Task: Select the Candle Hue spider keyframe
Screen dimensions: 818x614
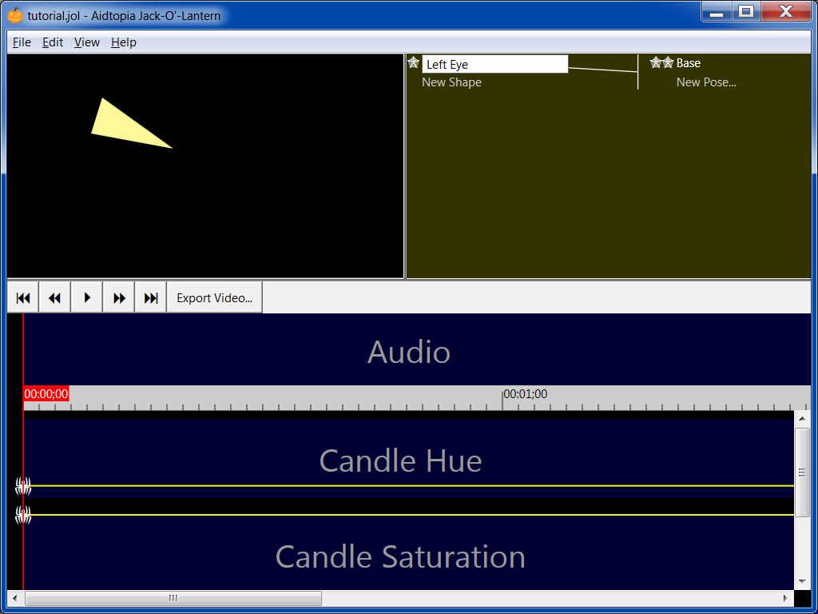Action: click(23, 486)
